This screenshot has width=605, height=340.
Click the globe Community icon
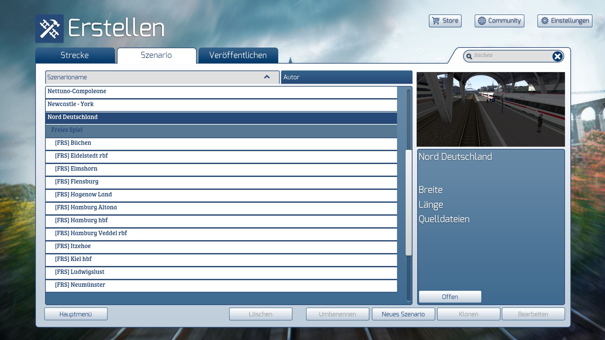tap(482, 21)
